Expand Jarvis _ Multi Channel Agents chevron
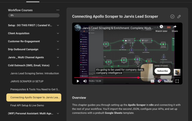 click(x=58, y=57)
